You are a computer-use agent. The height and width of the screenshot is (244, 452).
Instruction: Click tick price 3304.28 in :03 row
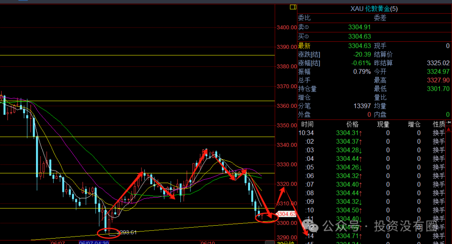(348, 150)
